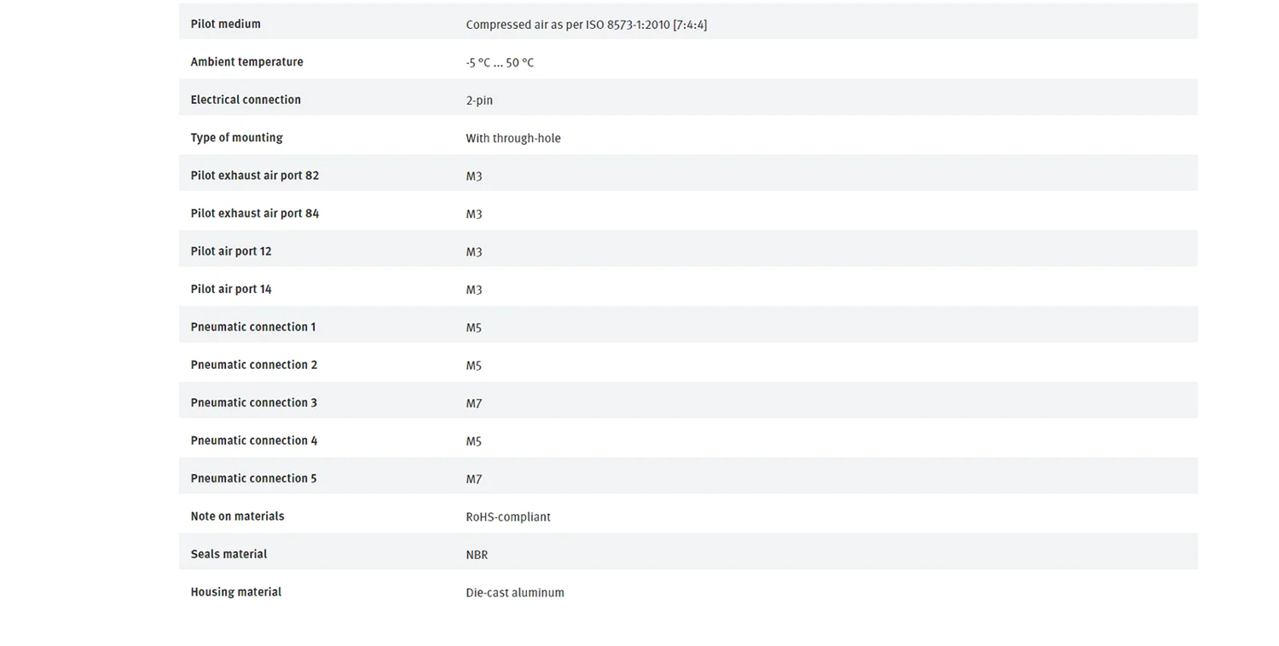Select M7 value for Pneumatic connection 5
This screenshot has height=646, width=1279.
pyautogui.click(x=474, y=479)
